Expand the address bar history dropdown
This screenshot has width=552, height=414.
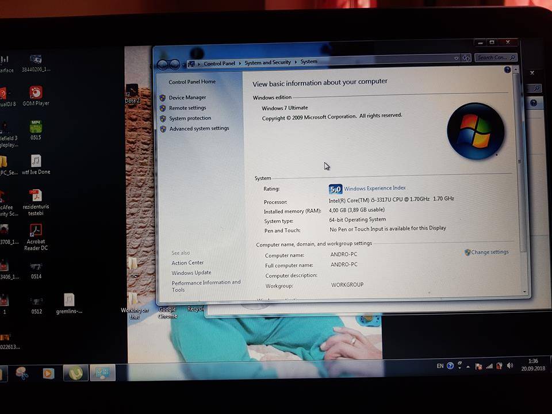tap(456, 58)
